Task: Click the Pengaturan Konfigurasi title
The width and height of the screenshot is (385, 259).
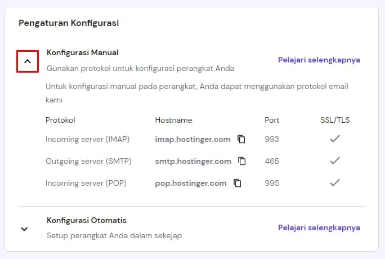Action: tap(69, 23)
